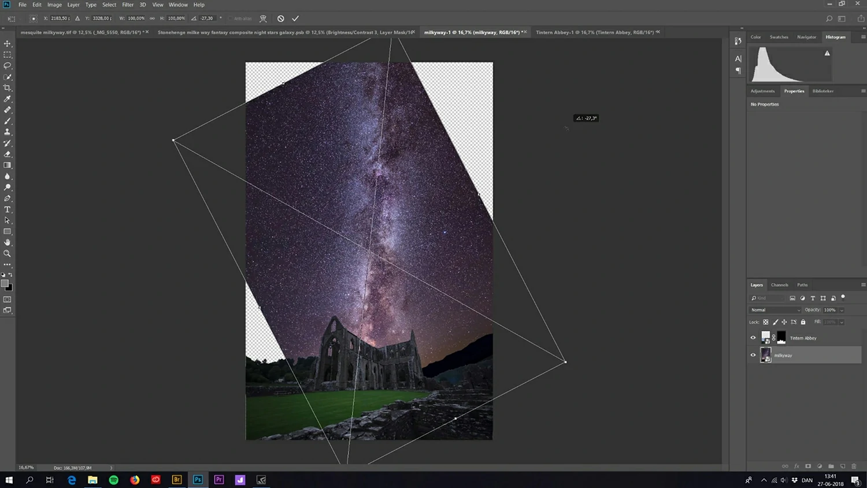Select the Horizontal Type tool
Image resolution: width=867 pixels, height=488 pixels.
click(x=8, y=209)
